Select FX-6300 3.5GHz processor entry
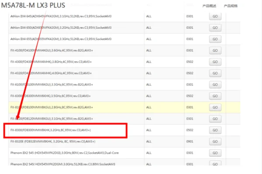262x174 pixels. click(51, 96)
